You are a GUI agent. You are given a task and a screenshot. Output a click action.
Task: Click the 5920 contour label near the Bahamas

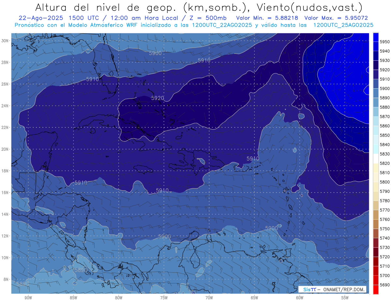(158, 98)
